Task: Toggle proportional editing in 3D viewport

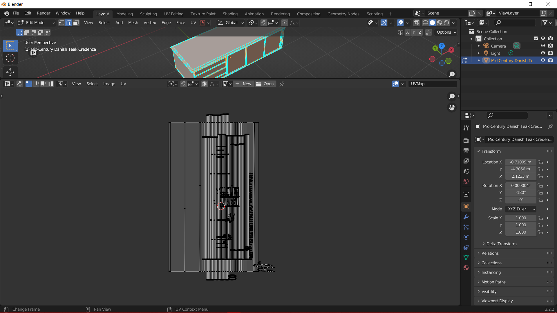Action: [x=285, y=23]
